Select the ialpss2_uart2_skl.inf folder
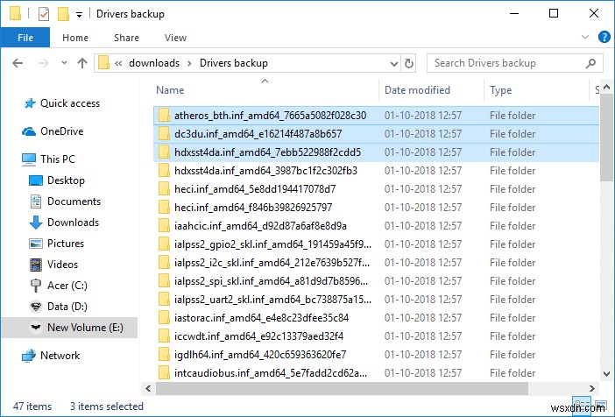This screenshot has height=417, width=615. click(376, 300)
